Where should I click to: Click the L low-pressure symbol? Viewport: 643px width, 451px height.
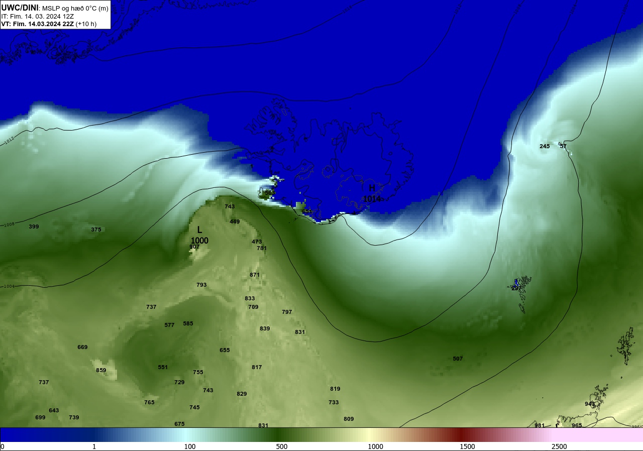(199, 230)
